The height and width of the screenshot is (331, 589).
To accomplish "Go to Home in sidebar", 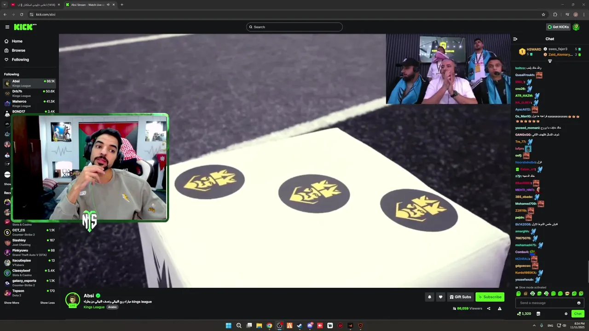I will coord(17,41).
